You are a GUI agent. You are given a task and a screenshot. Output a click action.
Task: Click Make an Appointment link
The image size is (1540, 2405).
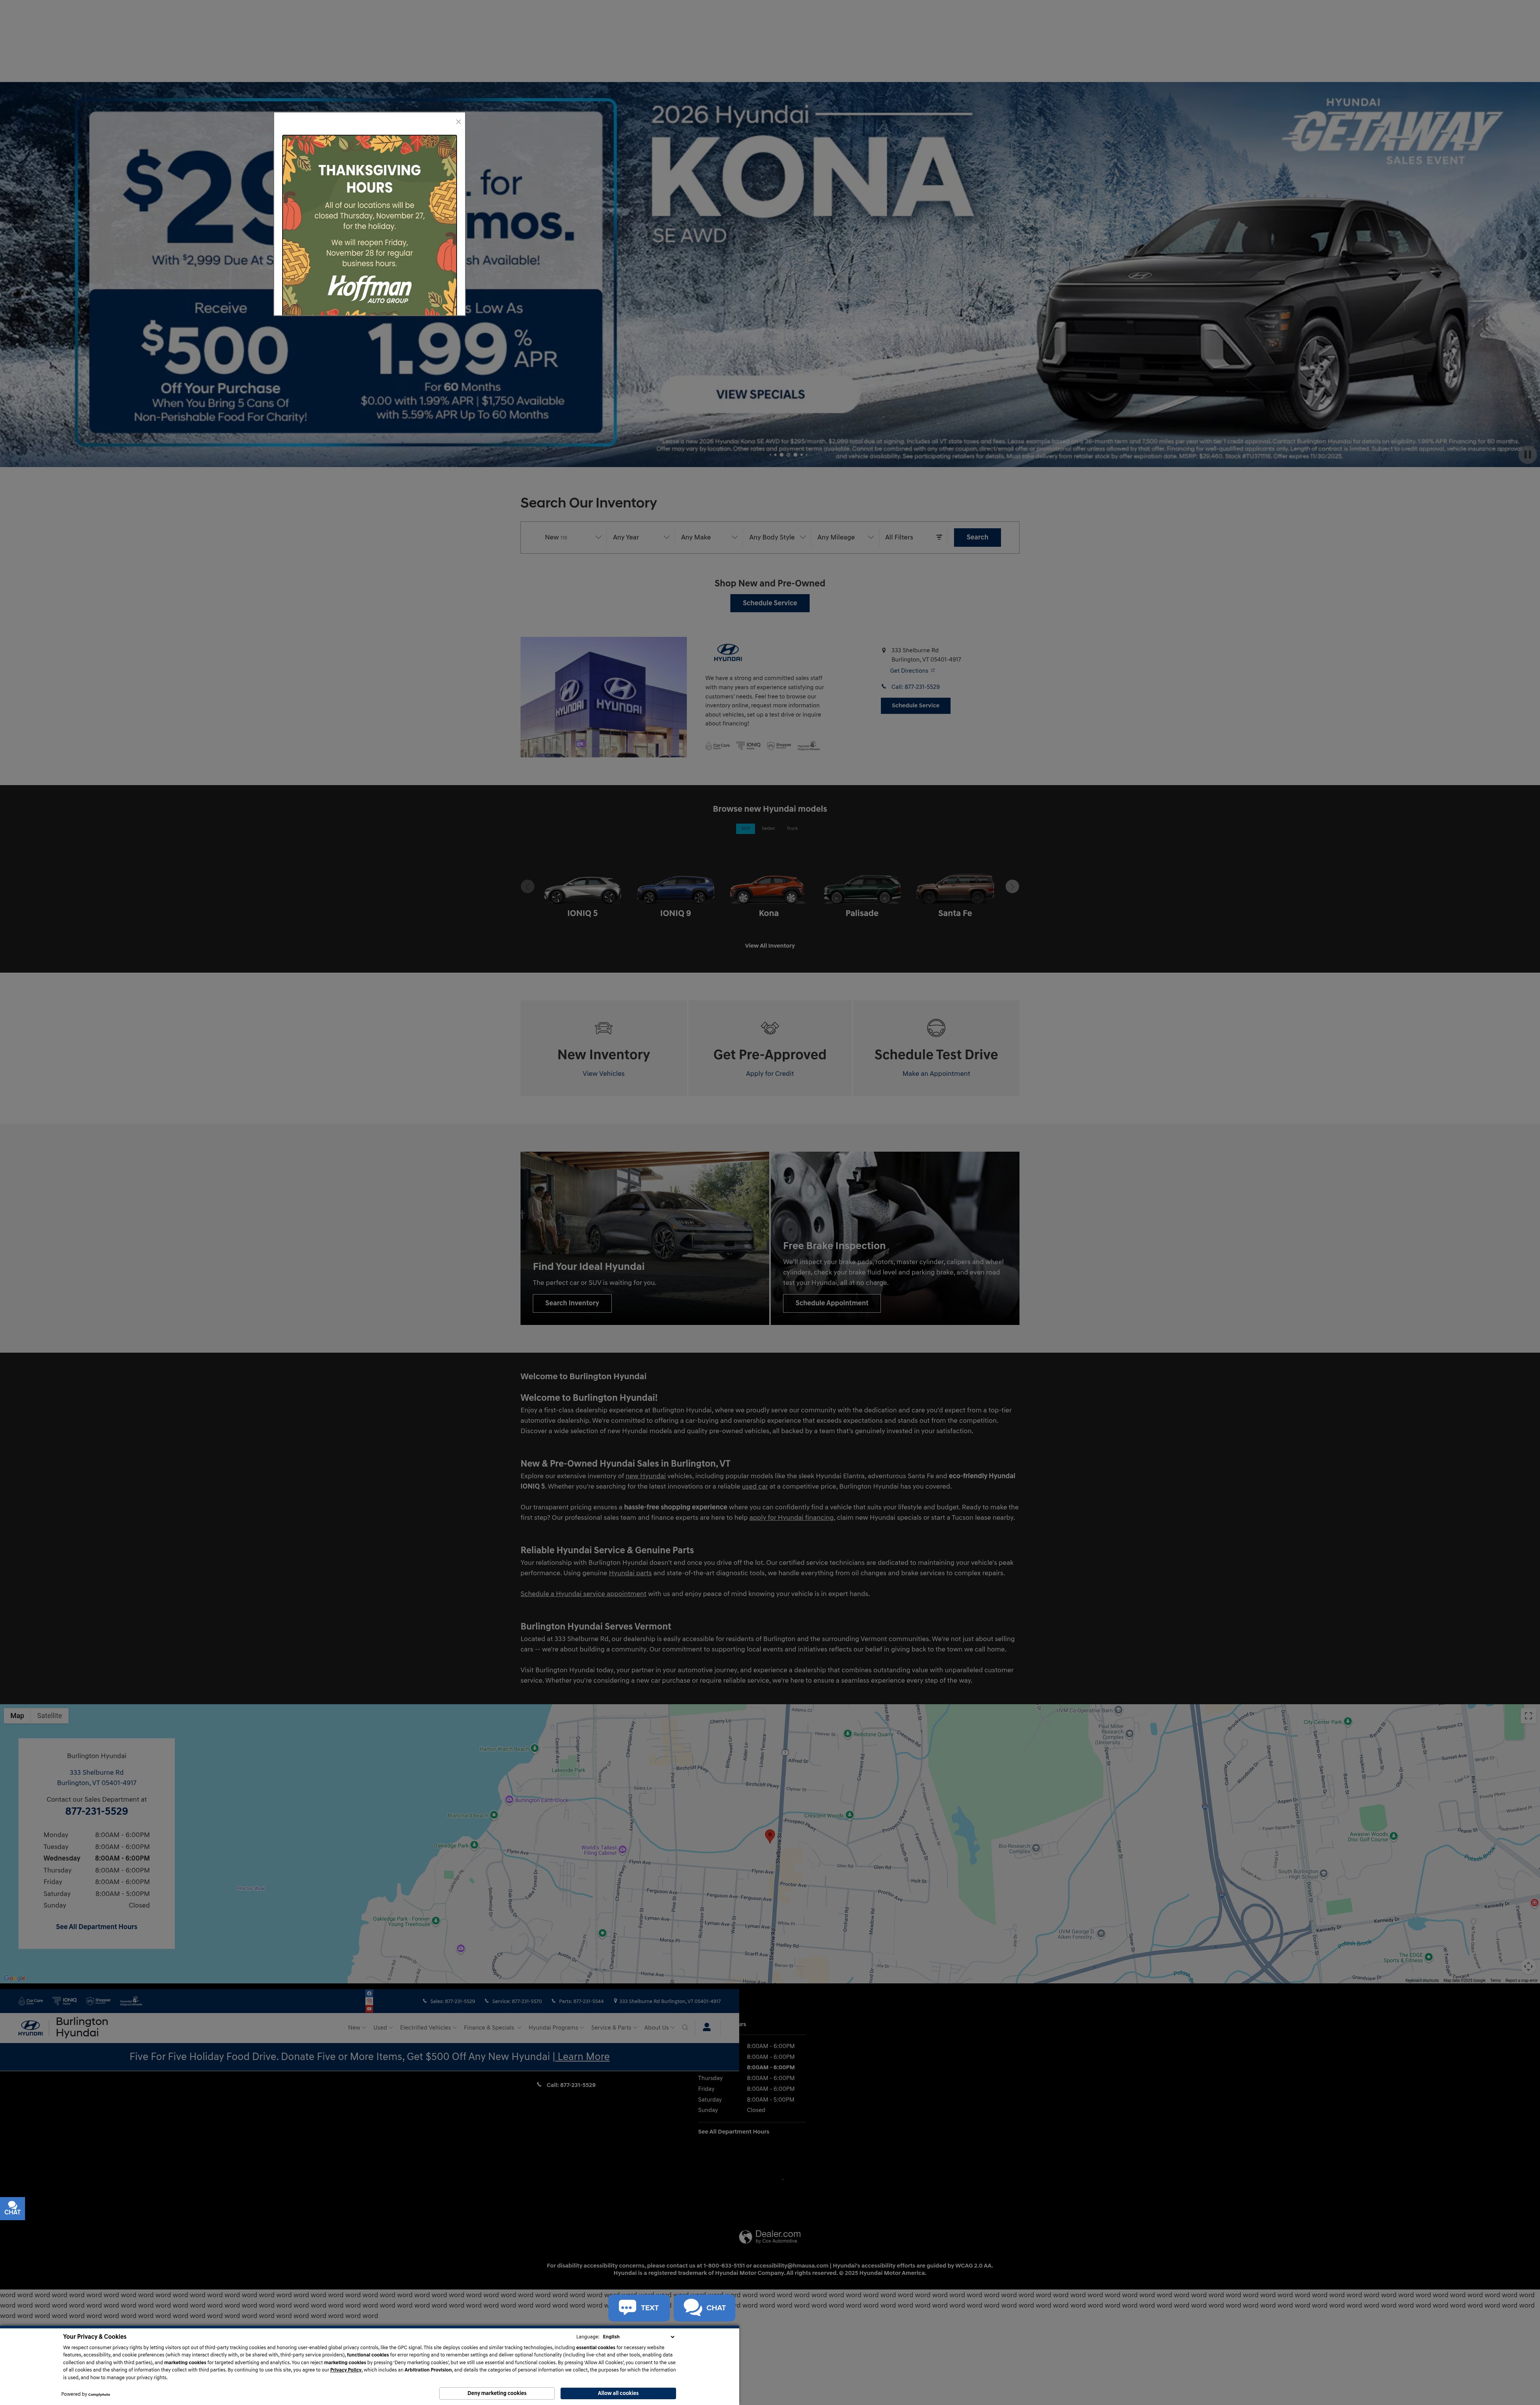(x=936, y=1074)
